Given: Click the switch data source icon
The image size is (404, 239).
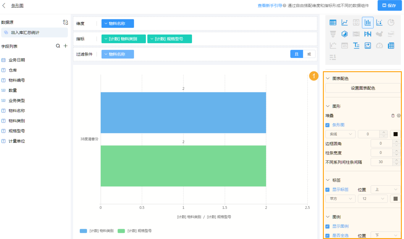Looking at the screenshot, I should 65,22.
